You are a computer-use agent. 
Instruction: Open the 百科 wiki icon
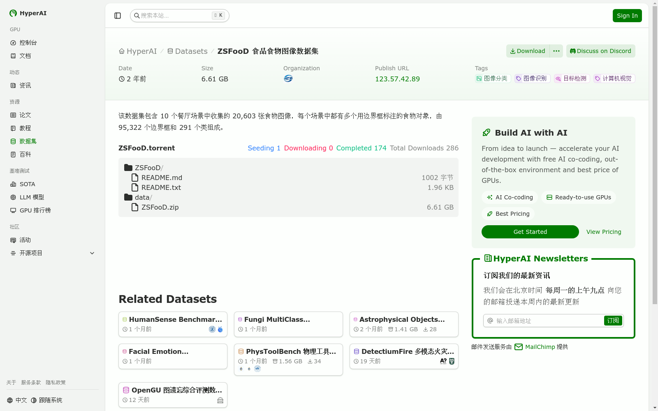(x=13, y=155)
